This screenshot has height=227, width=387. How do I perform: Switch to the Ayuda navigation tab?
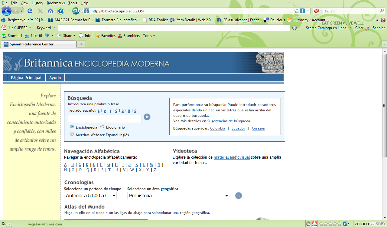pyautogui.click(x=55, y=78)
